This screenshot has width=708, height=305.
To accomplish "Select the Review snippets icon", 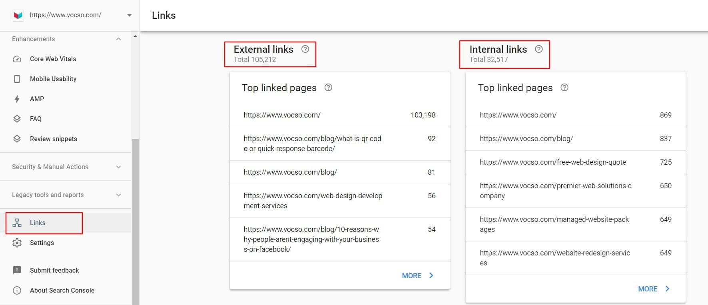I will [17, 139].
